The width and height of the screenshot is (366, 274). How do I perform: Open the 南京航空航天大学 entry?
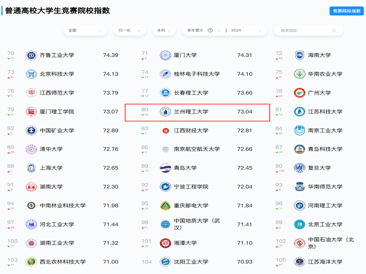point(197,149)
